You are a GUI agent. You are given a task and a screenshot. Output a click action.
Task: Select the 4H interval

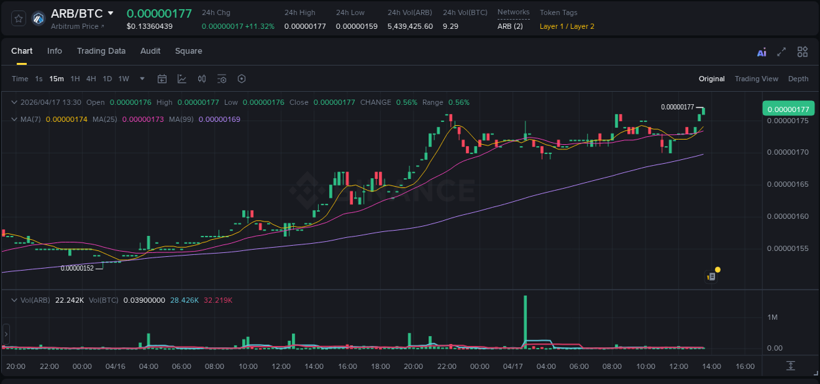point(91,79)
